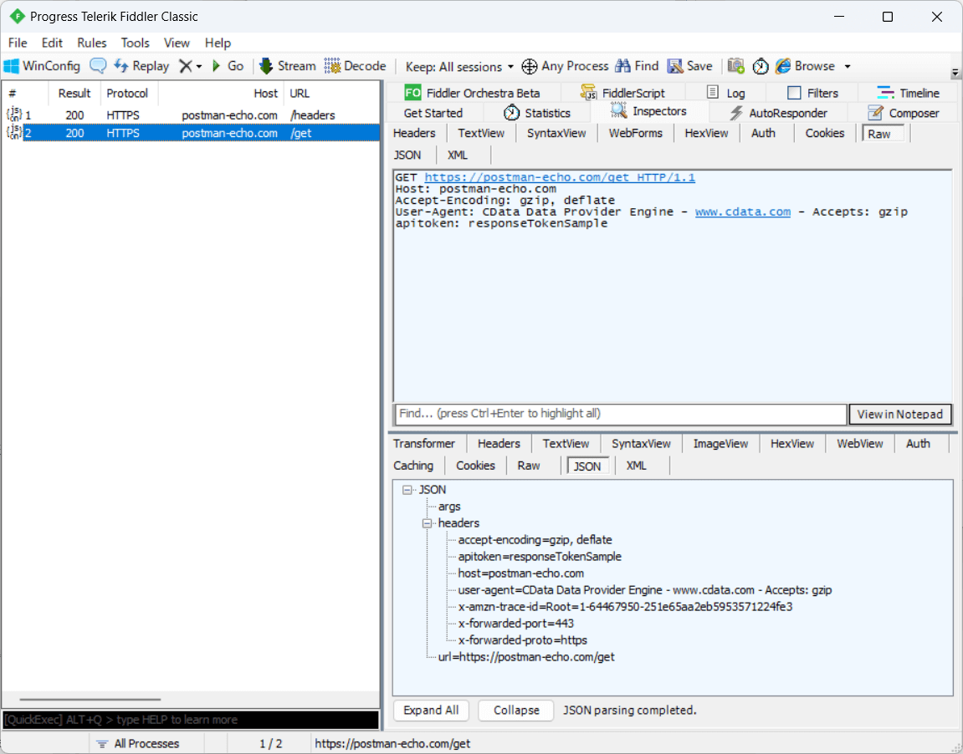Click the Expand All button

coord(431,711)
